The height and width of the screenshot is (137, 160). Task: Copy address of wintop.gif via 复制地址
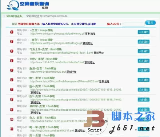(x=90, y=34)
